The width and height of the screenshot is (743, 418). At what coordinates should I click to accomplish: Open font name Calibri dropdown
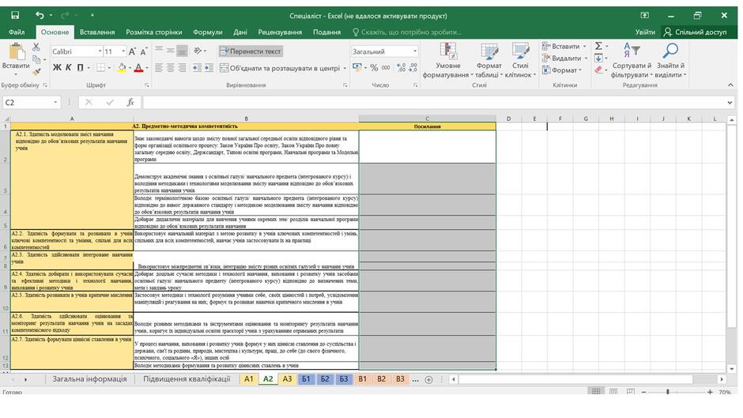click(x=100, y=51)
